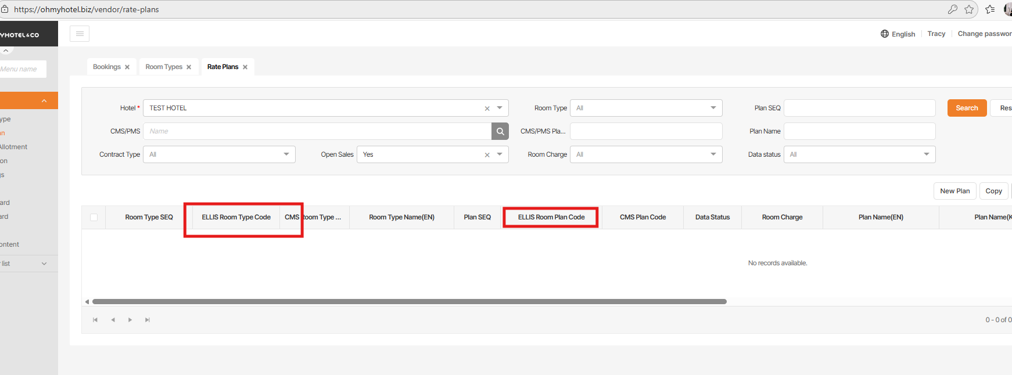Viewport: 1012px width, 375px height.
Task: Click the CMS/PMS magnifier search icon
Action: pyautogui.click(x=500, y=131)
